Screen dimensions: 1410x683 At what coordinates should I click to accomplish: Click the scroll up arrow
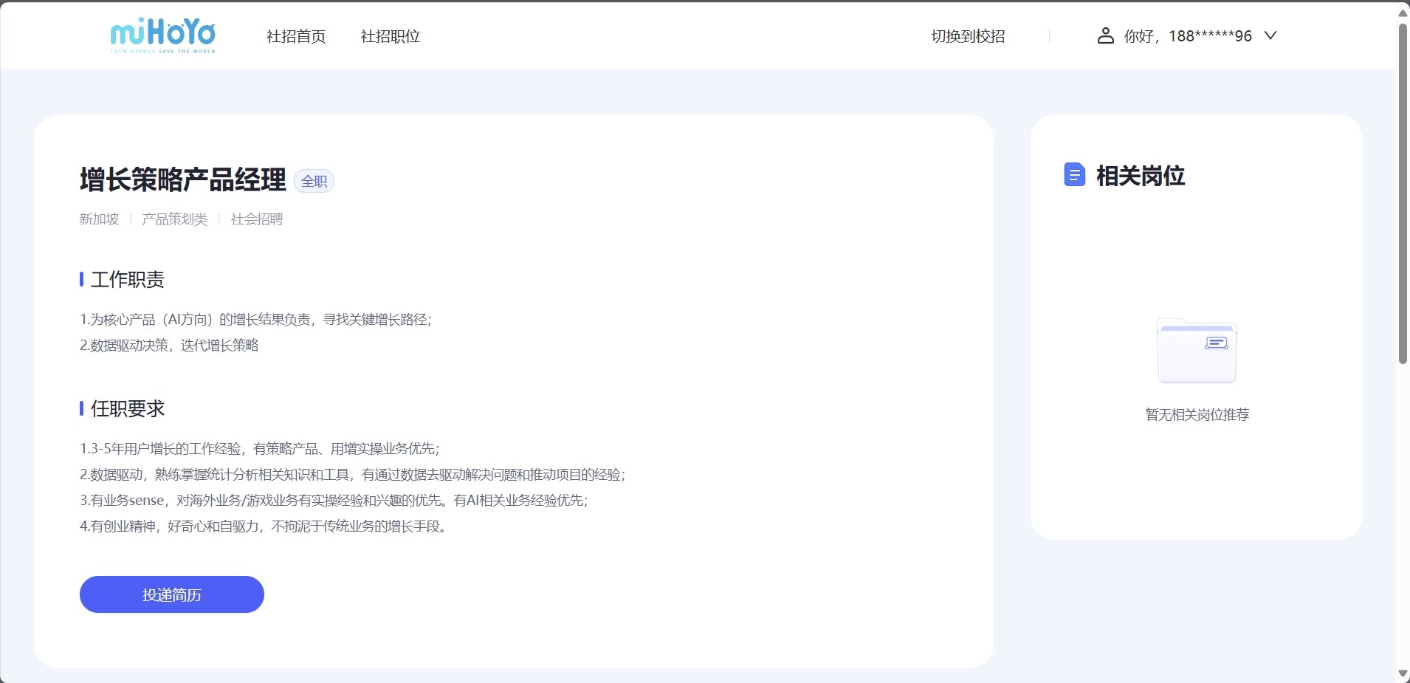pyautogui.click(x=1403, y=13)
